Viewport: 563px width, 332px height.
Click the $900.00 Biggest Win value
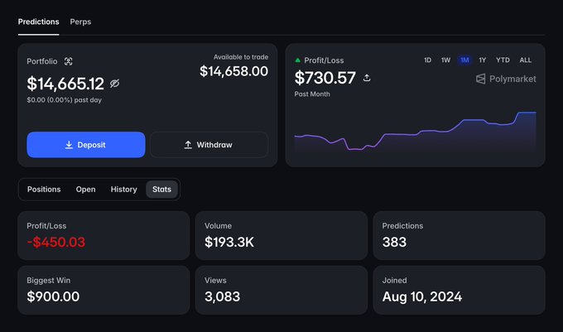pos(53,297)
